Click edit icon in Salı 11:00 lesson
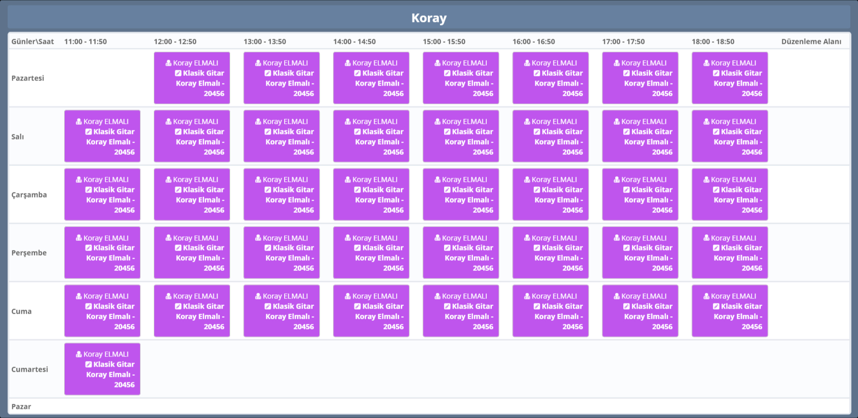The width and height of the screenshot is (858, 418). click(89, 132)
